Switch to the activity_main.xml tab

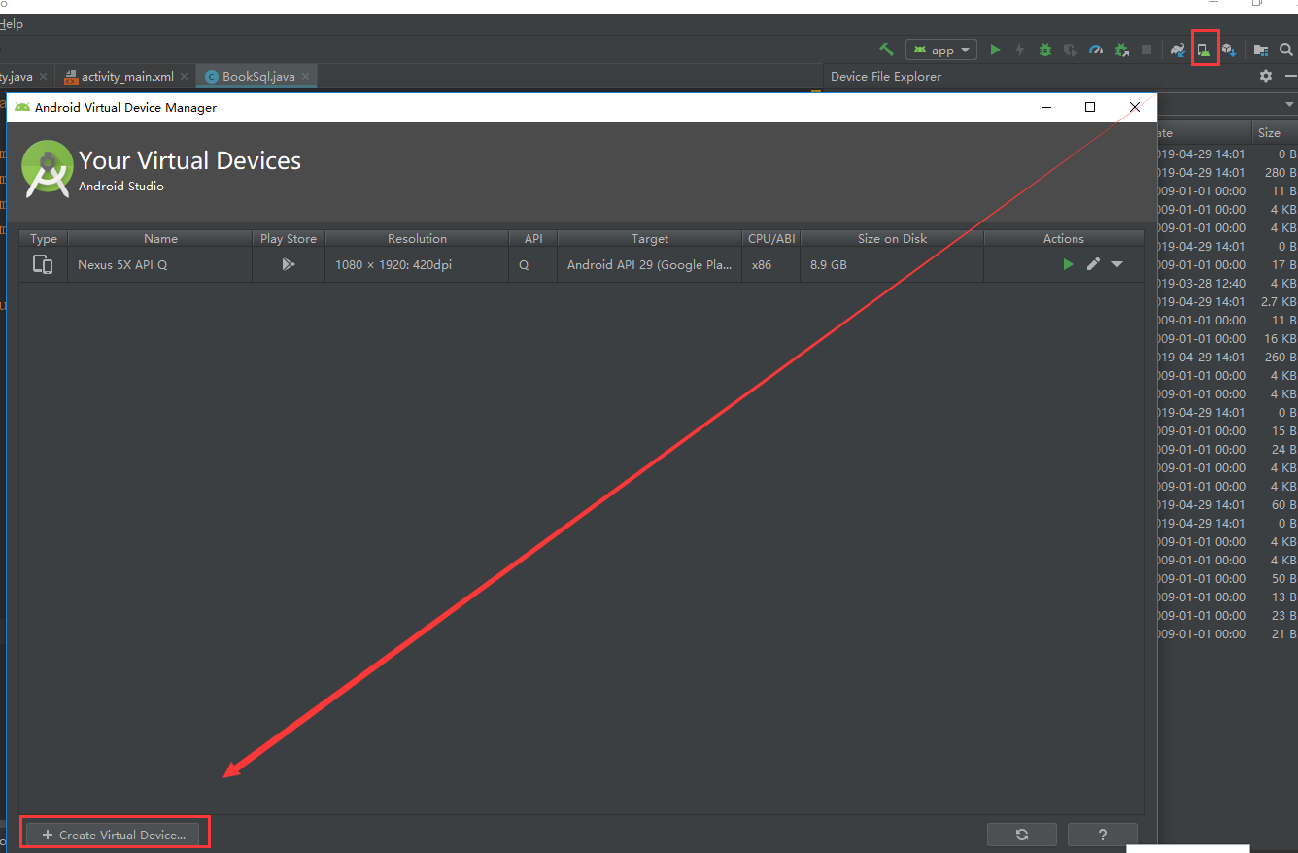point(127,76)
